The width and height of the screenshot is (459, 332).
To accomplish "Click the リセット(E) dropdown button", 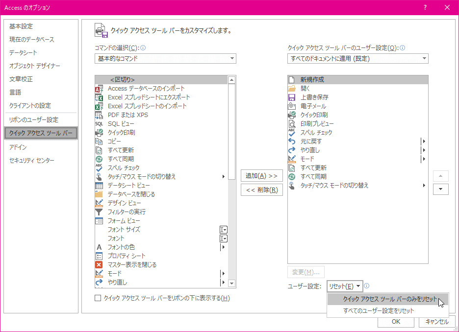I will (345, 286).
